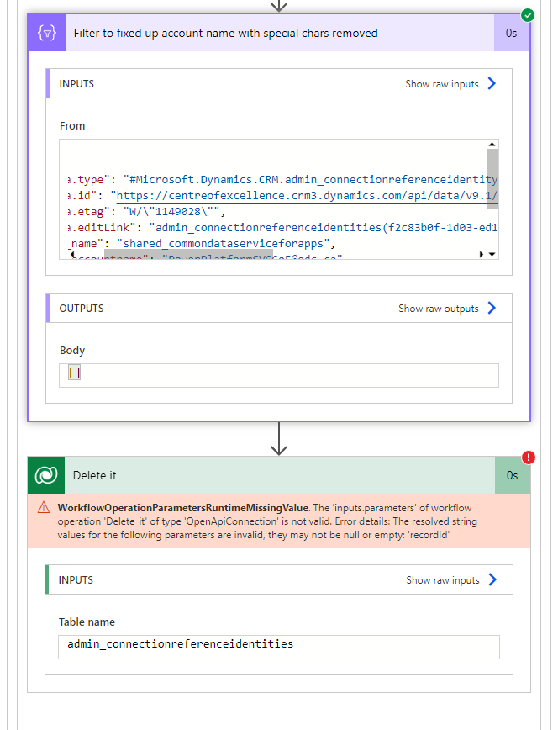Select the Filter array action icon

[x=46, y=32]
